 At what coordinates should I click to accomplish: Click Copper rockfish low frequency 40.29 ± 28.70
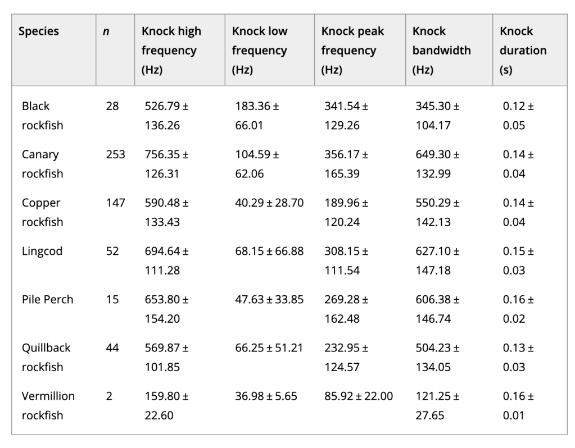click(x=268, y=203)
